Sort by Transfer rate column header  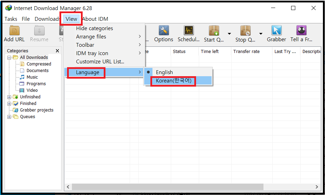tap(252, 52)
